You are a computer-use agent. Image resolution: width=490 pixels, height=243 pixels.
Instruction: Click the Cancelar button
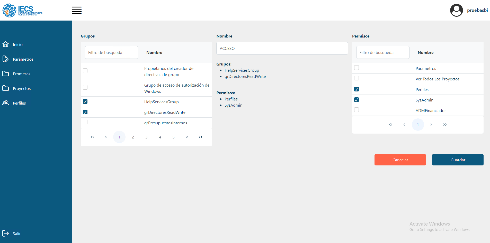click(x=400, y=160)
